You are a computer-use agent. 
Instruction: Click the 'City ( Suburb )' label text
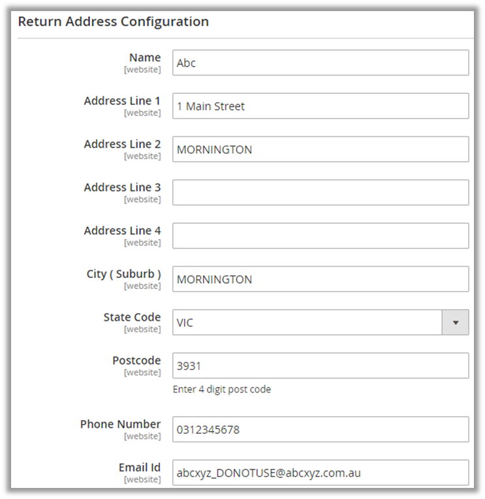(x=123, y=274)
